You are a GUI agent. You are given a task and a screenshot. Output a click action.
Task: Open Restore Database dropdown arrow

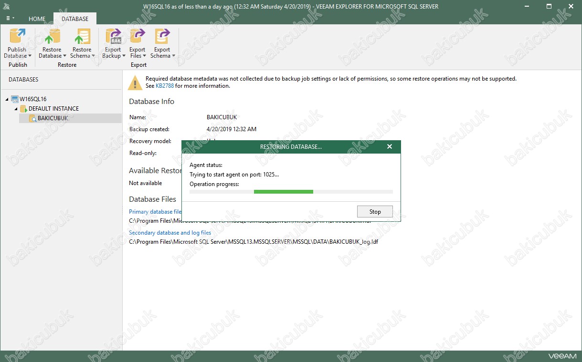click(x=65, y=56)
